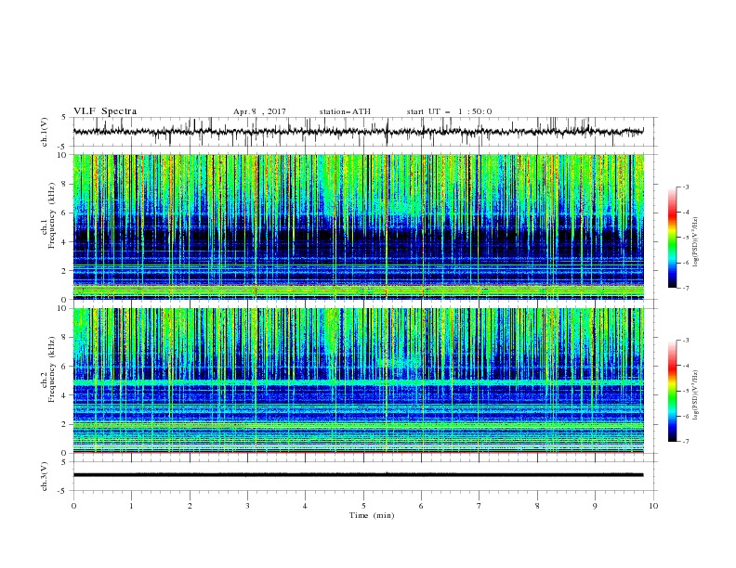The height and width of the screenshot is (568, 736).
Task: Click the lower colorbar log(PSD) label
Action: coord(695,395)
